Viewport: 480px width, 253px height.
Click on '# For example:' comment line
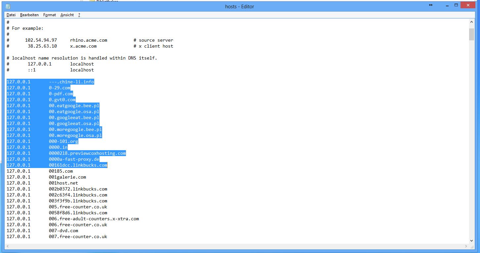tap(25, 28)
